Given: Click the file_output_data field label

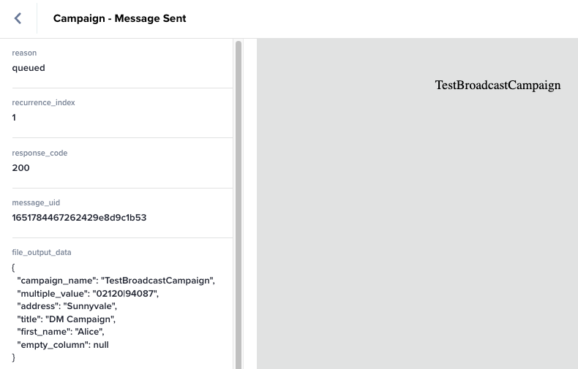Looking at the screenshot, I should (42, 253).
